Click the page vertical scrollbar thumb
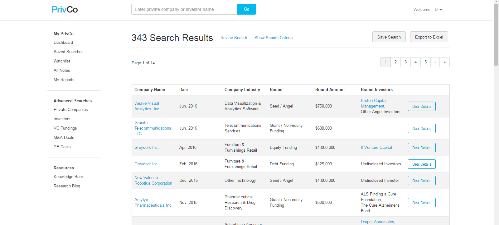 (x=496, y=34)
